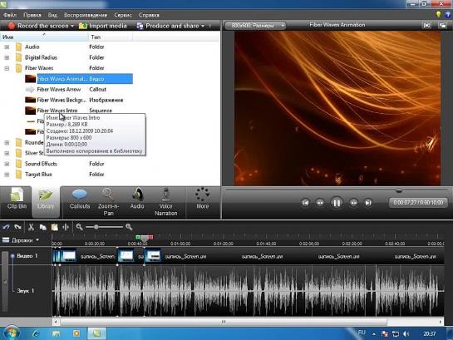Expand the Target Blue folder
The height and width of the screenshot is (340, 453).
[x=7, y=175]
